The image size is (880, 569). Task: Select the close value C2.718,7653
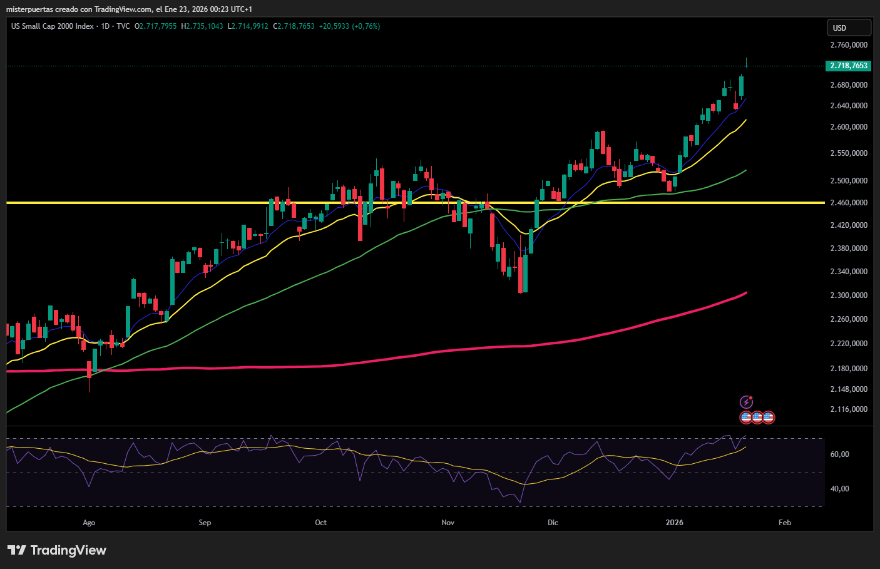(294, 26)
